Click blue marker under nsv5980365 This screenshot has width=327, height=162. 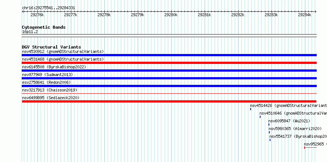269,132
